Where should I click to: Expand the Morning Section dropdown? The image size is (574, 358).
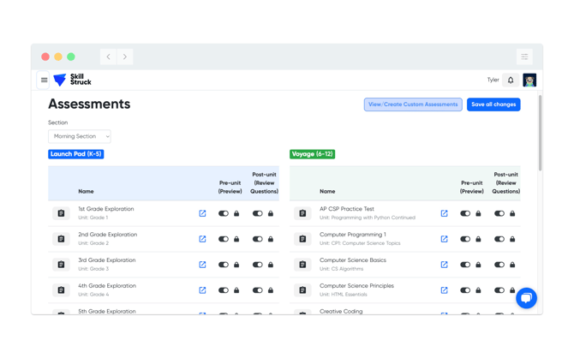click(80, 136)
